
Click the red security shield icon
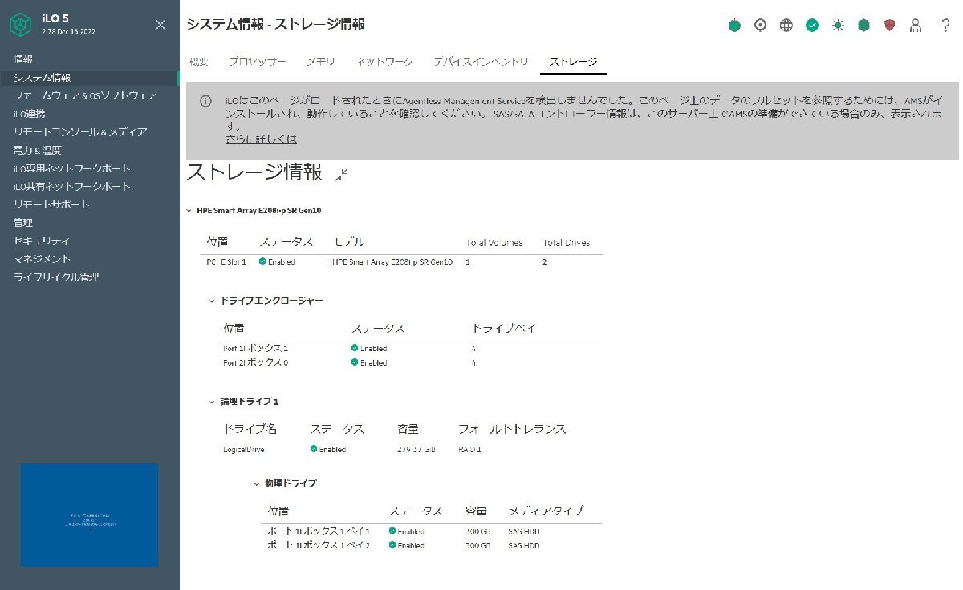[x=889, y=25]
